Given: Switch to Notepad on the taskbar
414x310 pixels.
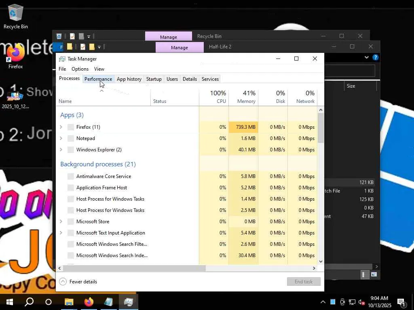Looking at the screenshot, I should 108,302.
